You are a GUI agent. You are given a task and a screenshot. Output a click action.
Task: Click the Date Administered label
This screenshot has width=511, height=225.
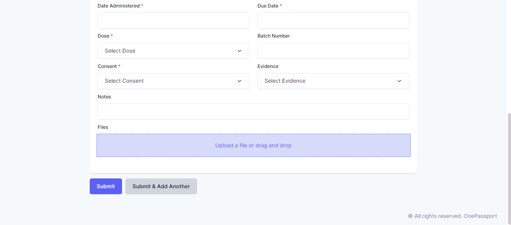click(x=118, y=6)
